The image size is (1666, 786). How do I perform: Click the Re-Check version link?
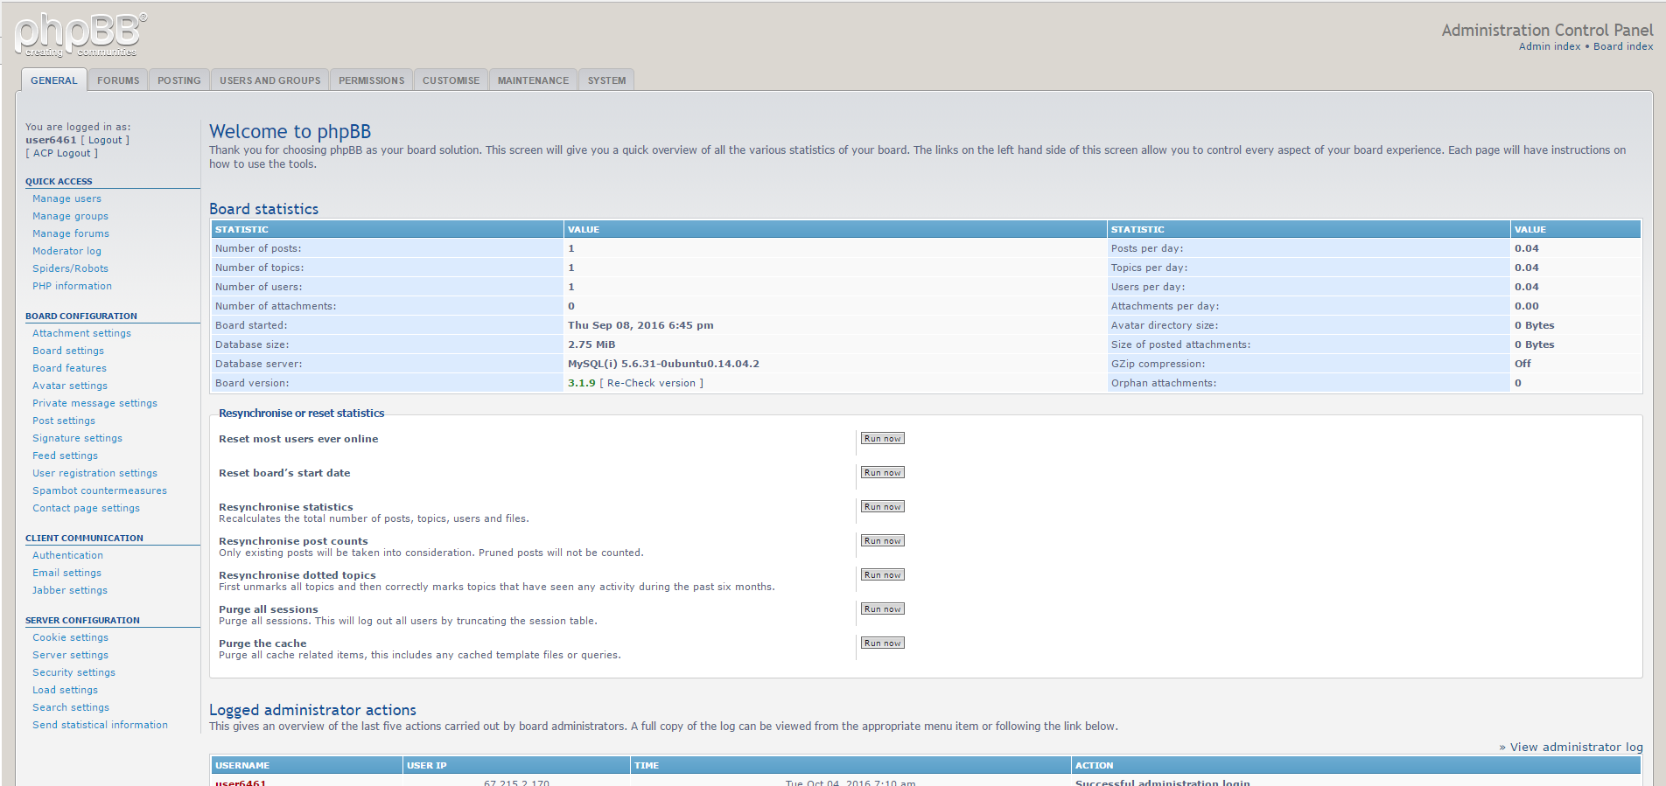pyautogui.click(x=652, y=383)
